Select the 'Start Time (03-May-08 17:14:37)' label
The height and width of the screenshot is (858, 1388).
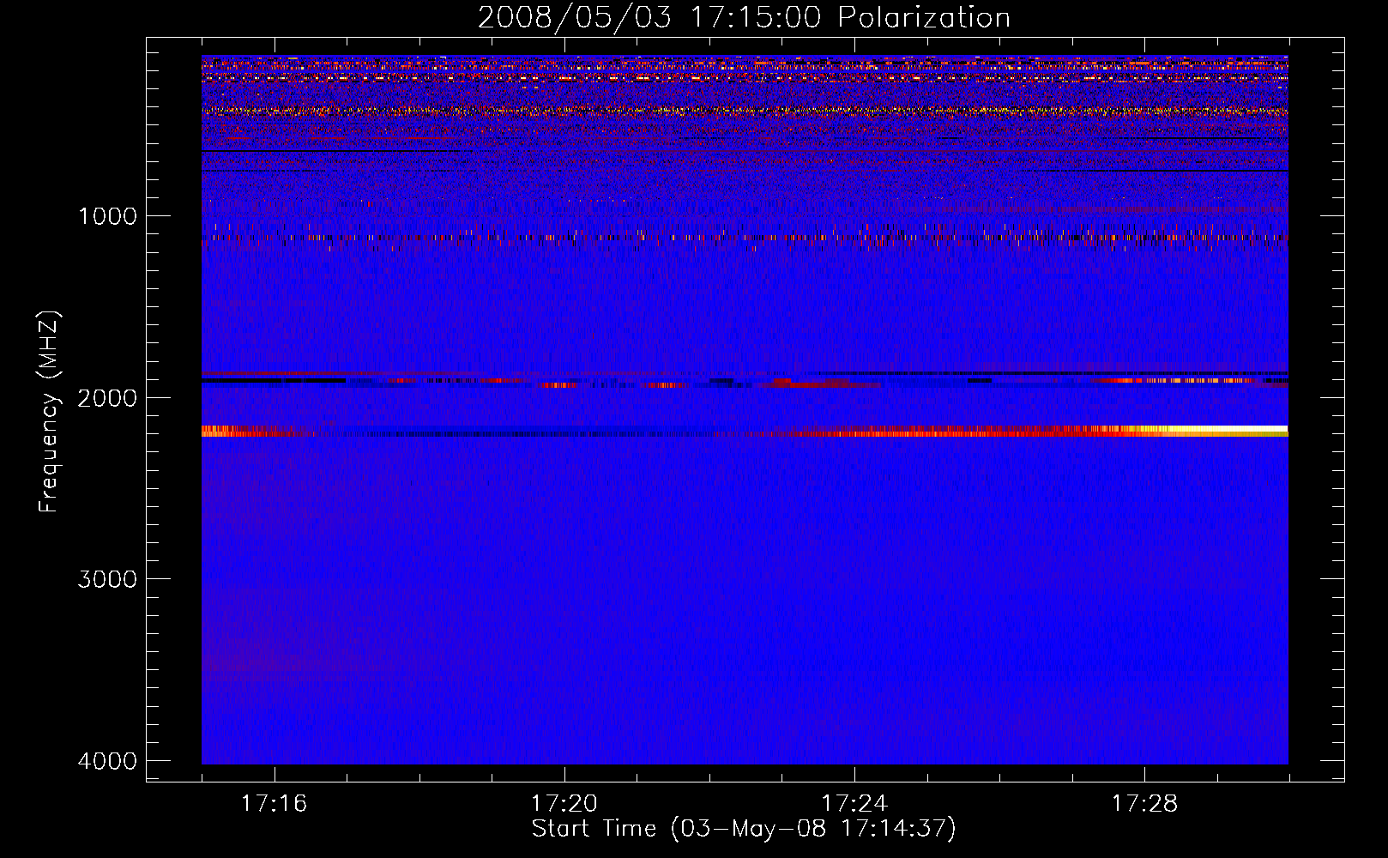click(744, 829)
